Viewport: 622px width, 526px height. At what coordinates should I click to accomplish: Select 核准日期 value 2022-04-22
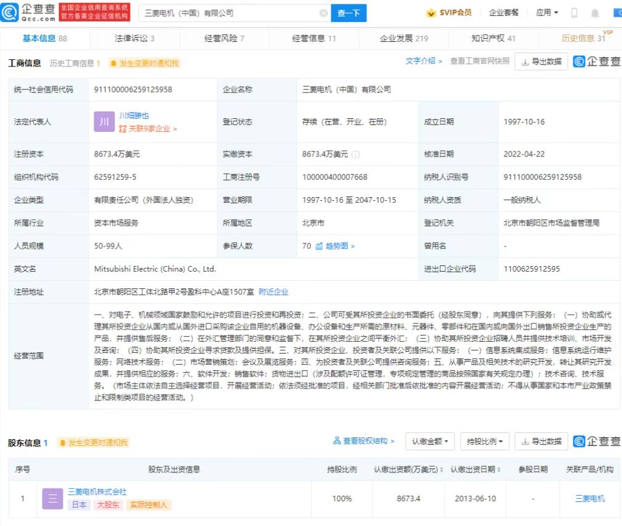coord(524,154)
